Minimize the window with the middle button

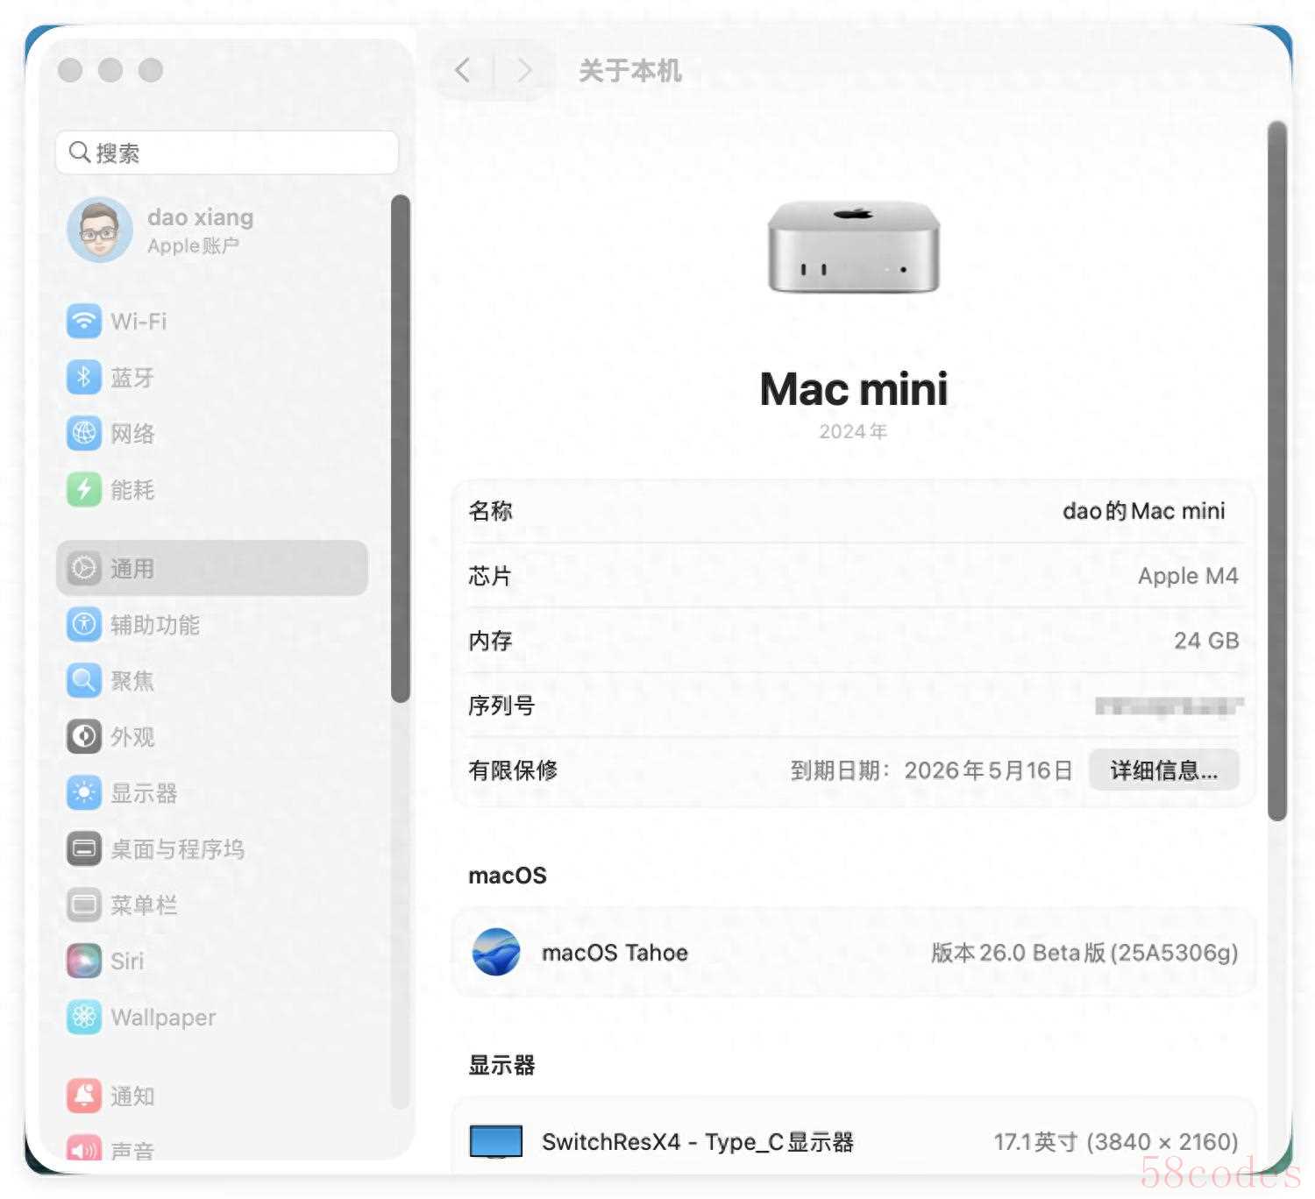tap(110, 70)
